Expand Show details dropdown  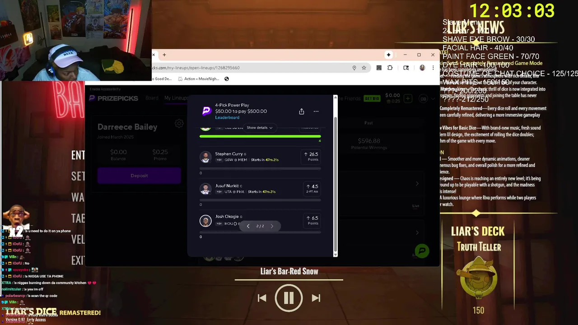point(260,128)
